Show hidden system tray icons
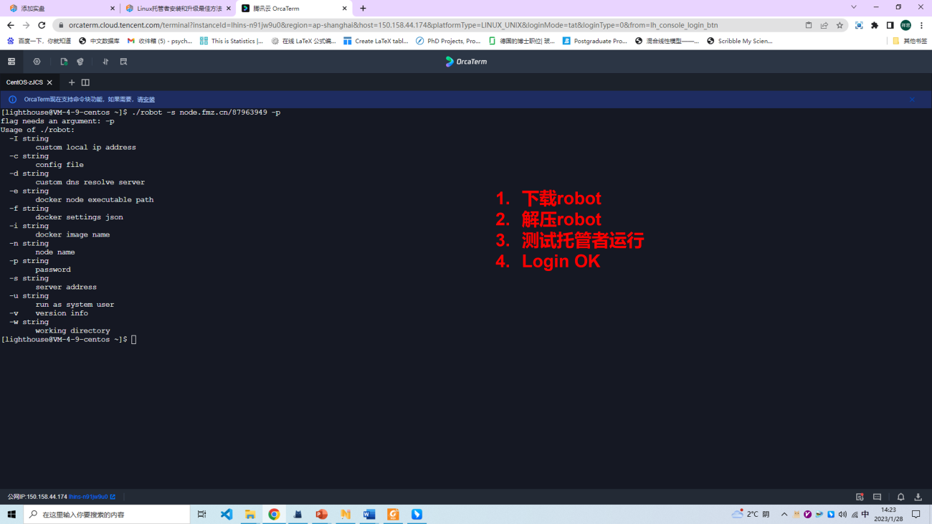The image size is (932, 524). click(784, 514)
